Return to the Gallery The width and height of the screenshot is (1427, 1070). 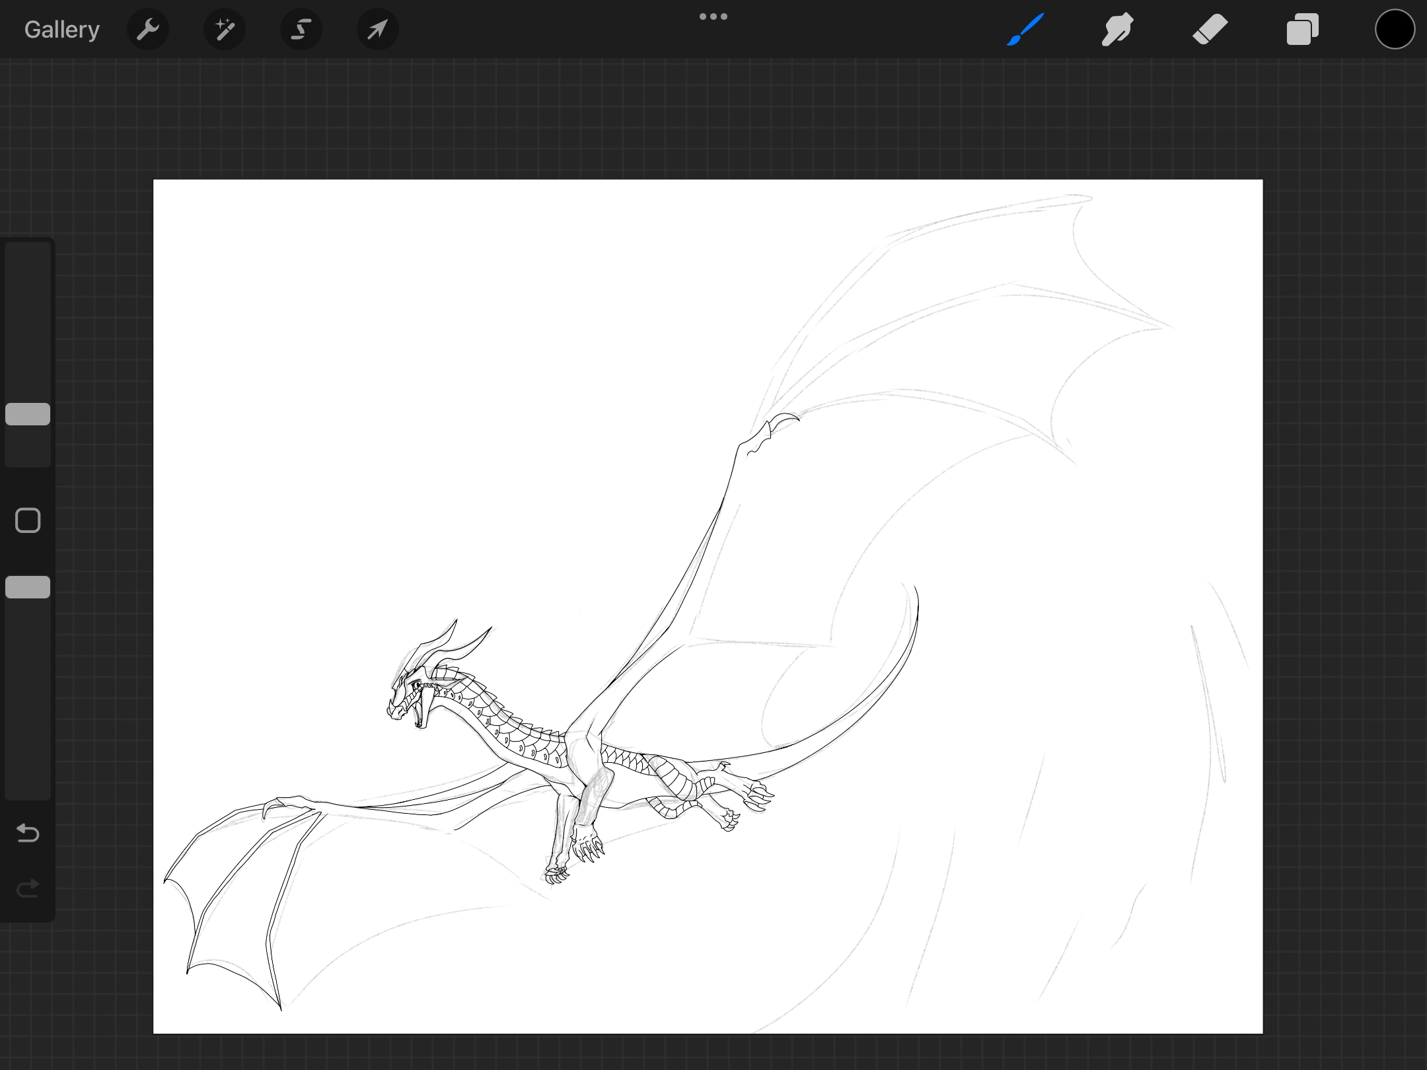click(x=62, y=30)
